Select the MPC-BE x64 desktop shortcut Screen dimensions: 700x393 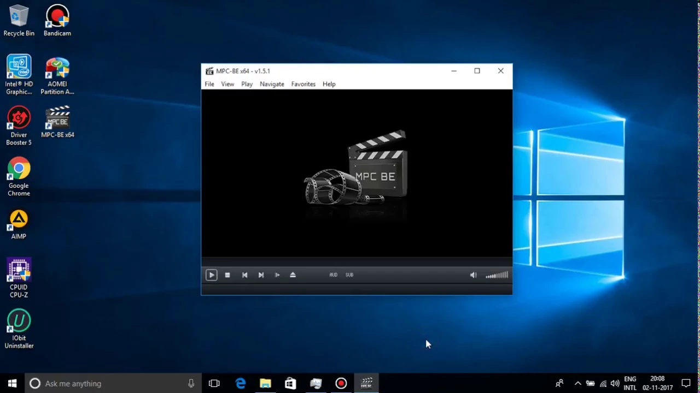click(x=57, y=122)
